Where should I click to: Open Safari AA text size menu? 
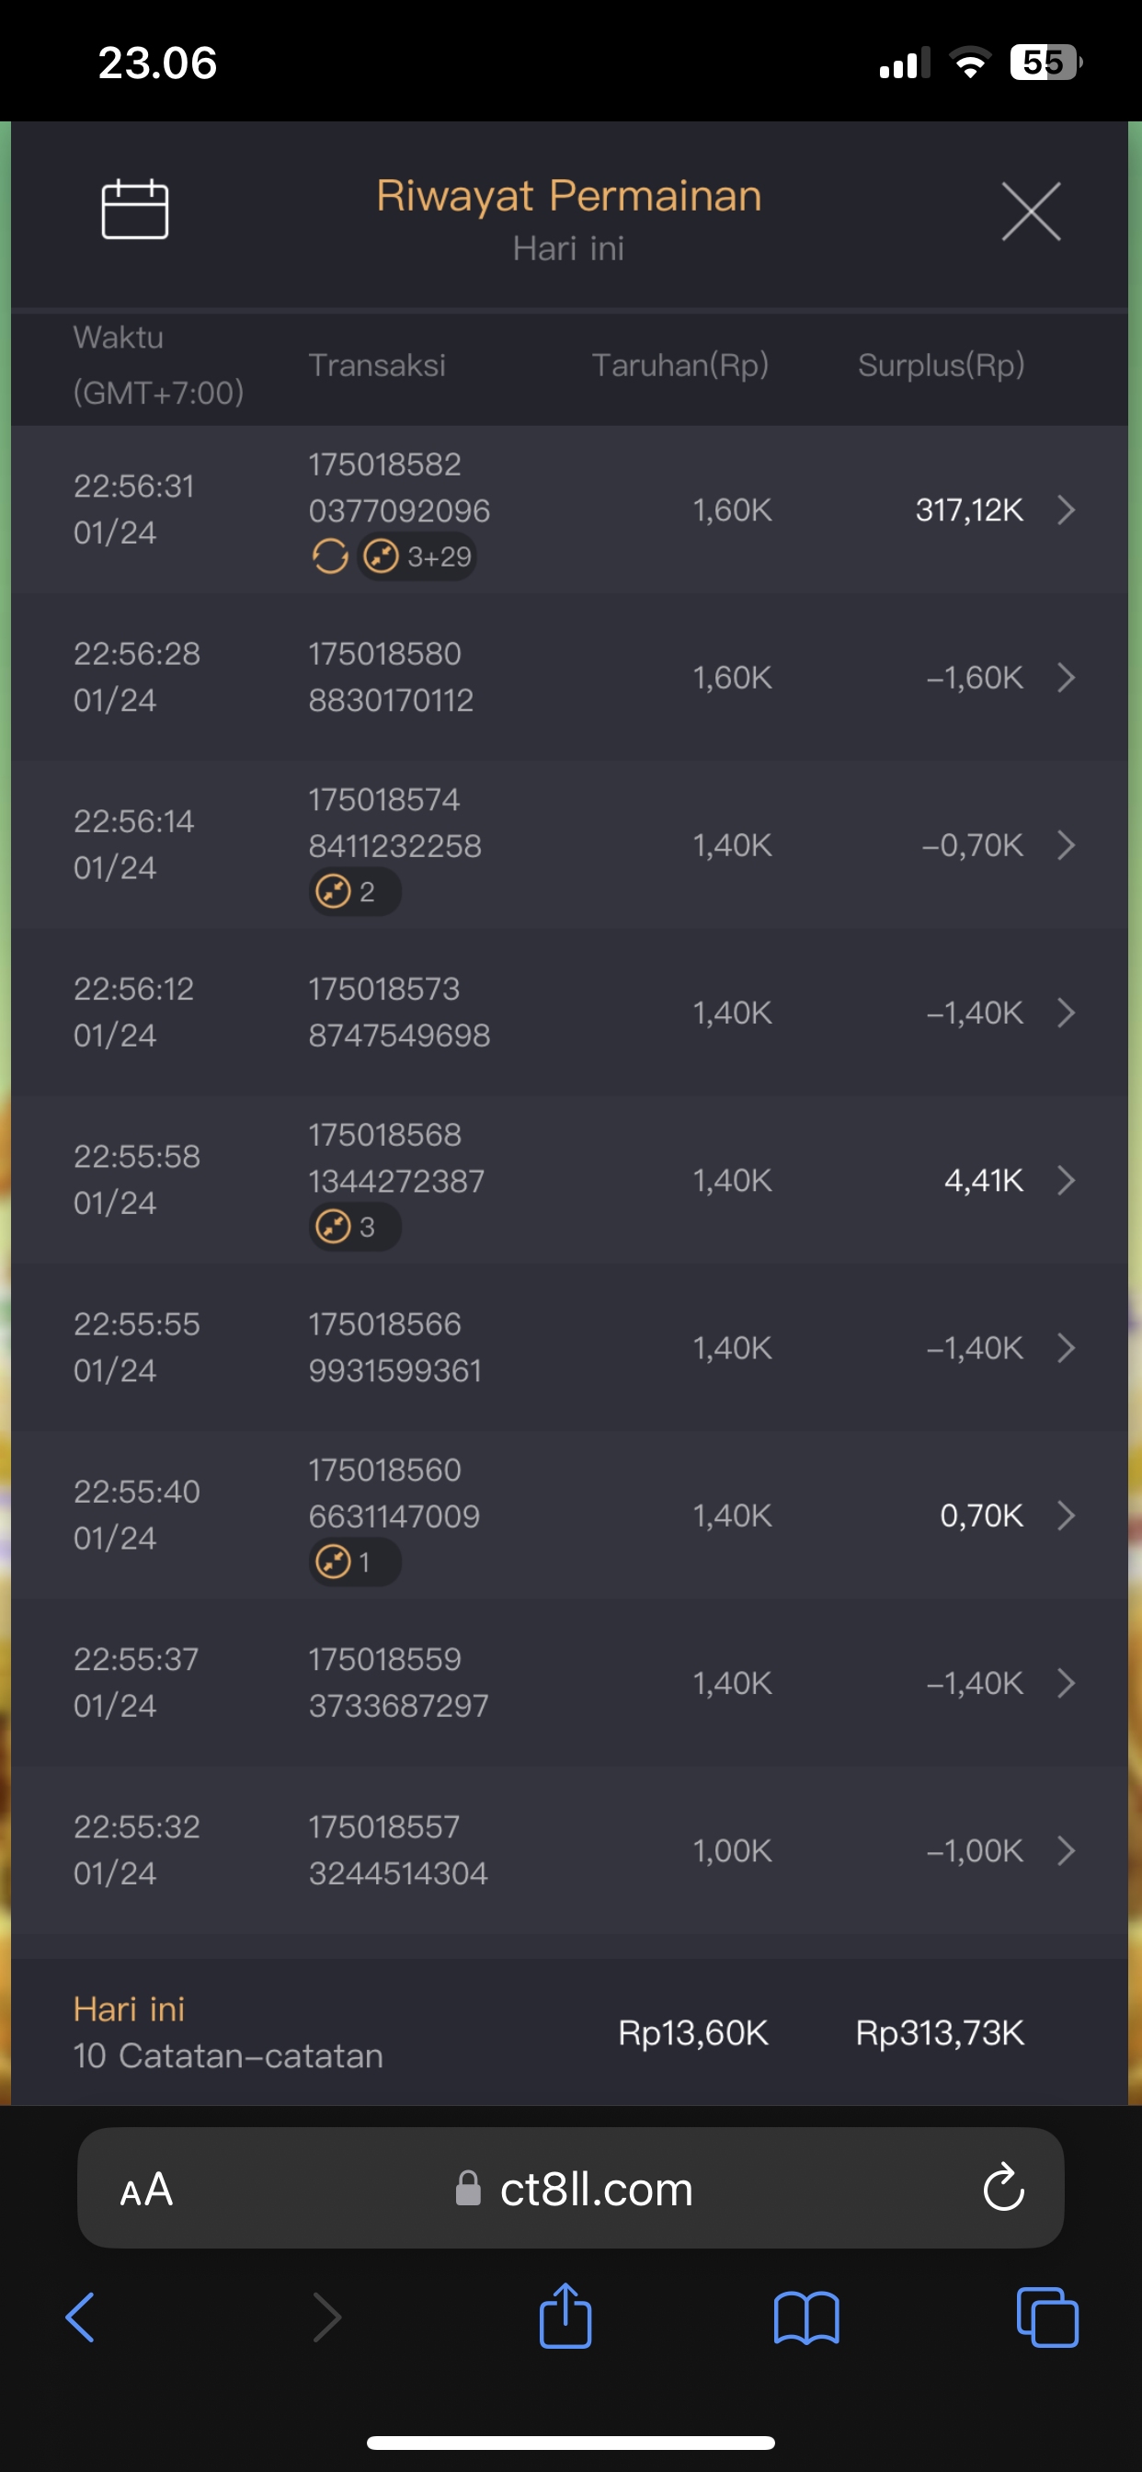click(x=147, y=2189)
